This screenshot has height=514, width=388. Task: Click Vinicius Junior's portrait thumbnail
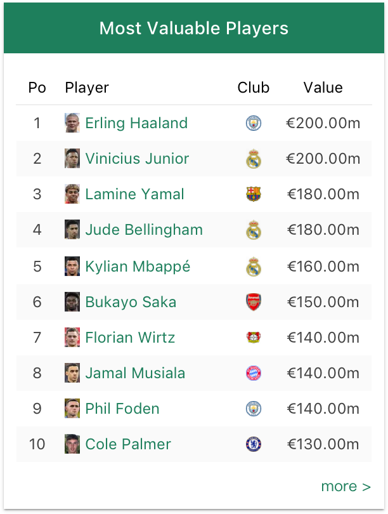(72, 159)
